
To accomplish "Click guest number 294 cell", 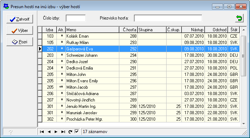I will (128, 55).
